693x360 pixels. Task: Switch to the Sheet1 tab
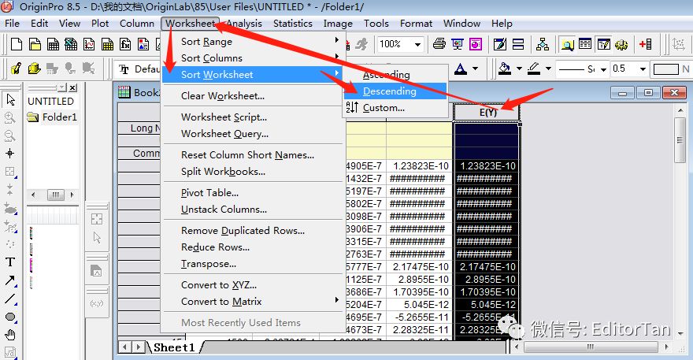(x=174, y=347)
